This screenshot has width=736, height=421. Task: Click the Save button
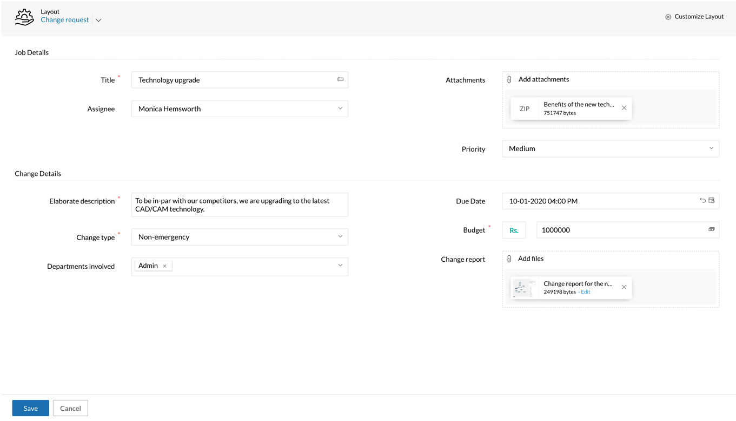31,408
